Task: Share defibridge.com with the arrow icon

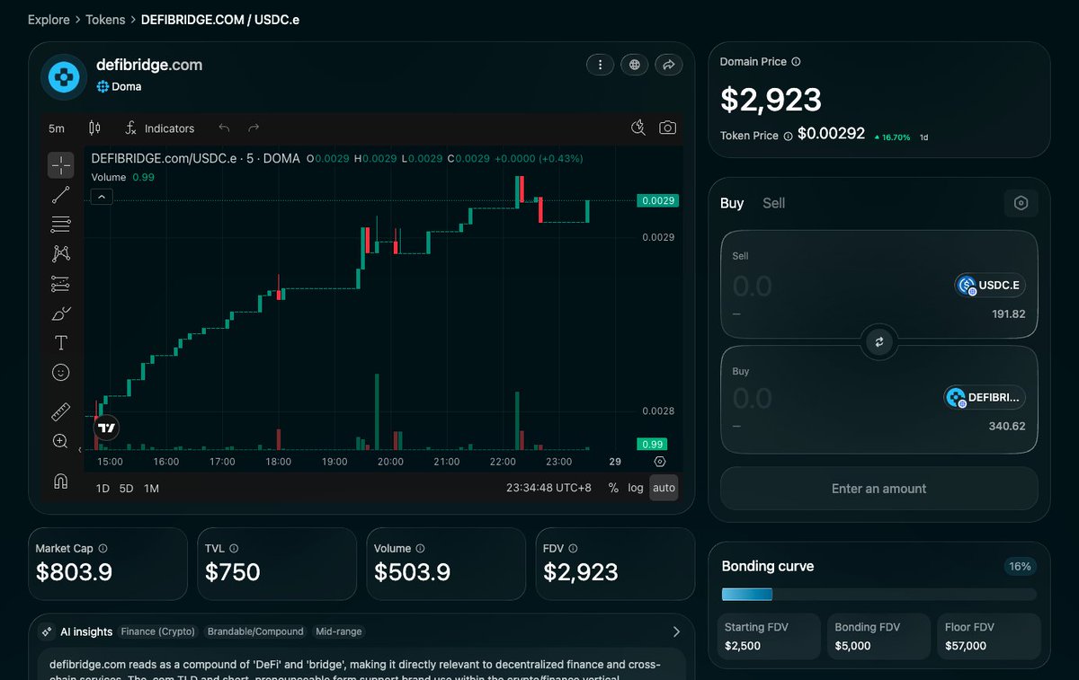Action: click(669, 65)
